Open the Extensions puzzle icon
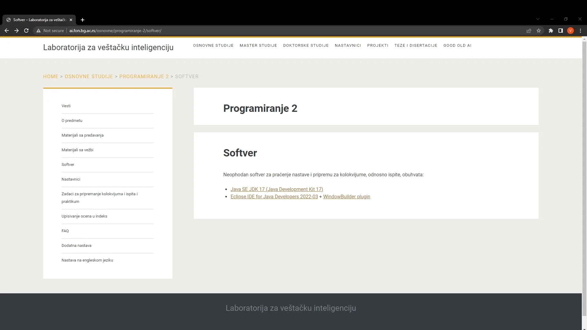 [x=551, y=31]
